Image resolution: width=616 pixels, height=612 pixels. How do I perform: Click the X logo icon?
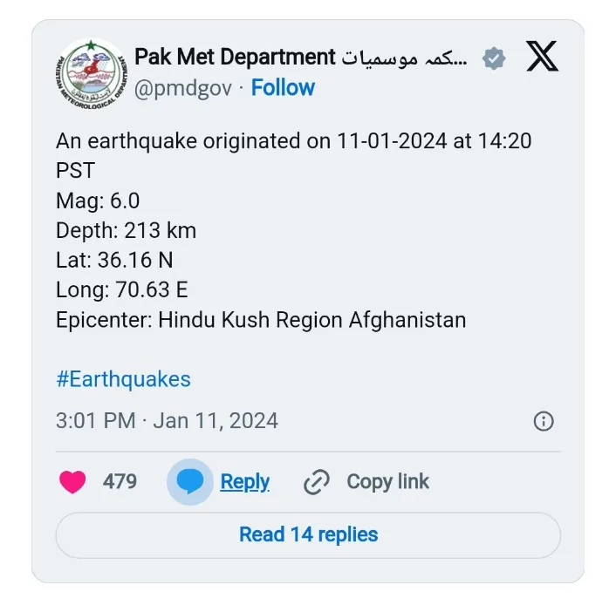pyautogui.click(x=542, y=58)
